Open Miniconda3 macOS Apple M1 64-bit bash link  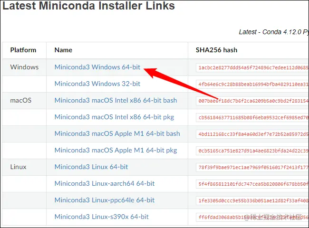click(117, 133)
